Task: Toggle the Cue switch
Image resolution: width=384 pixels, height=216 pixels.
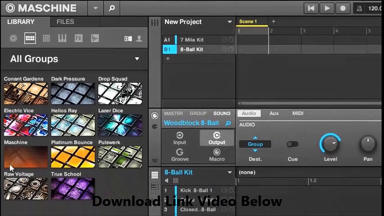Action: pos(292,144)
